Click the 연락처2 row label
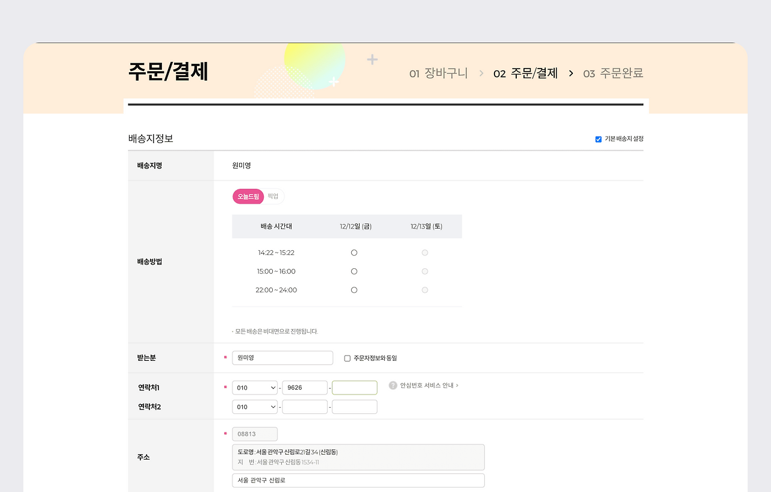The image size is (771, 492). pyautogui.click(x=149, y=407)
